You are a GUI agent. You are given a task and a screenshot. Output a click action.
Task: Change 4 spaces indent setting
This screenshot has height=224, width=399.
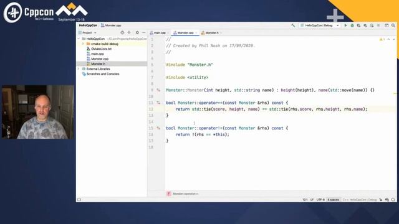[x=333, y=200]
